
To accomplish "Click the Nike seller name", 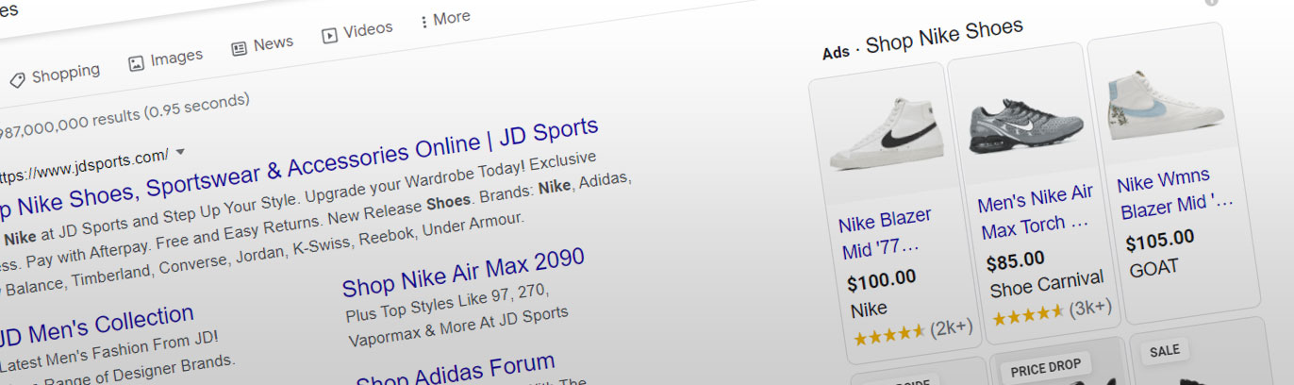I will [x=869, y=309].
